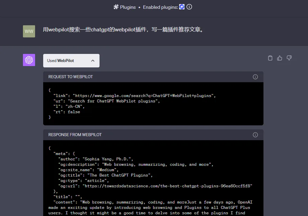Click the WW user avatar

tap(29, 31)
